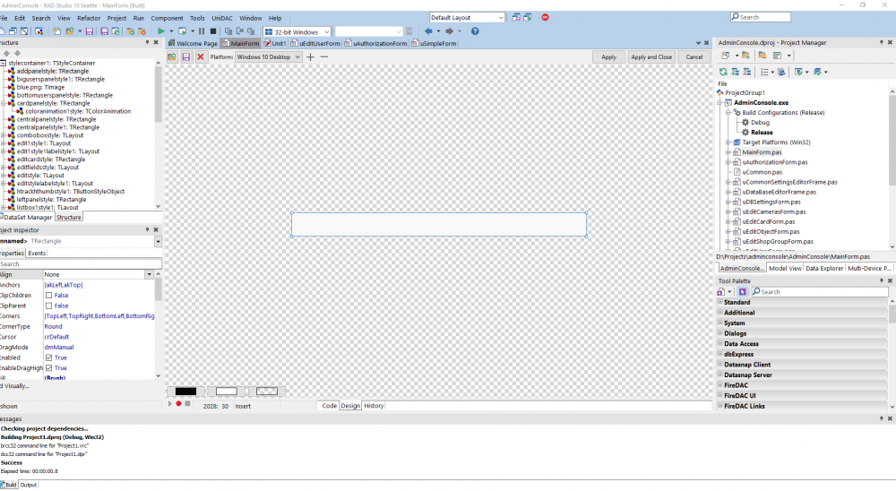Click the Apply button
Viewport: 896px width, 491px height.
click(608, 57)
